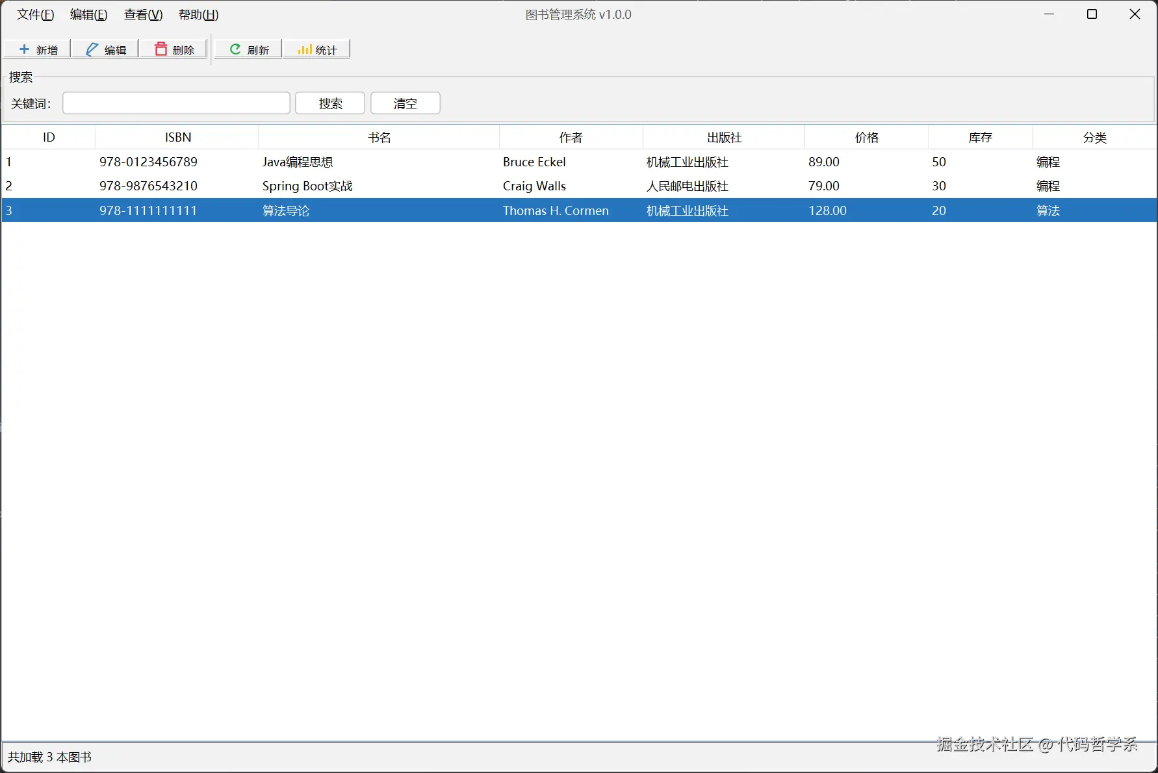
Task: Open the 查看(V) menu
Action: pyautogui.click(x=143, y=14)
